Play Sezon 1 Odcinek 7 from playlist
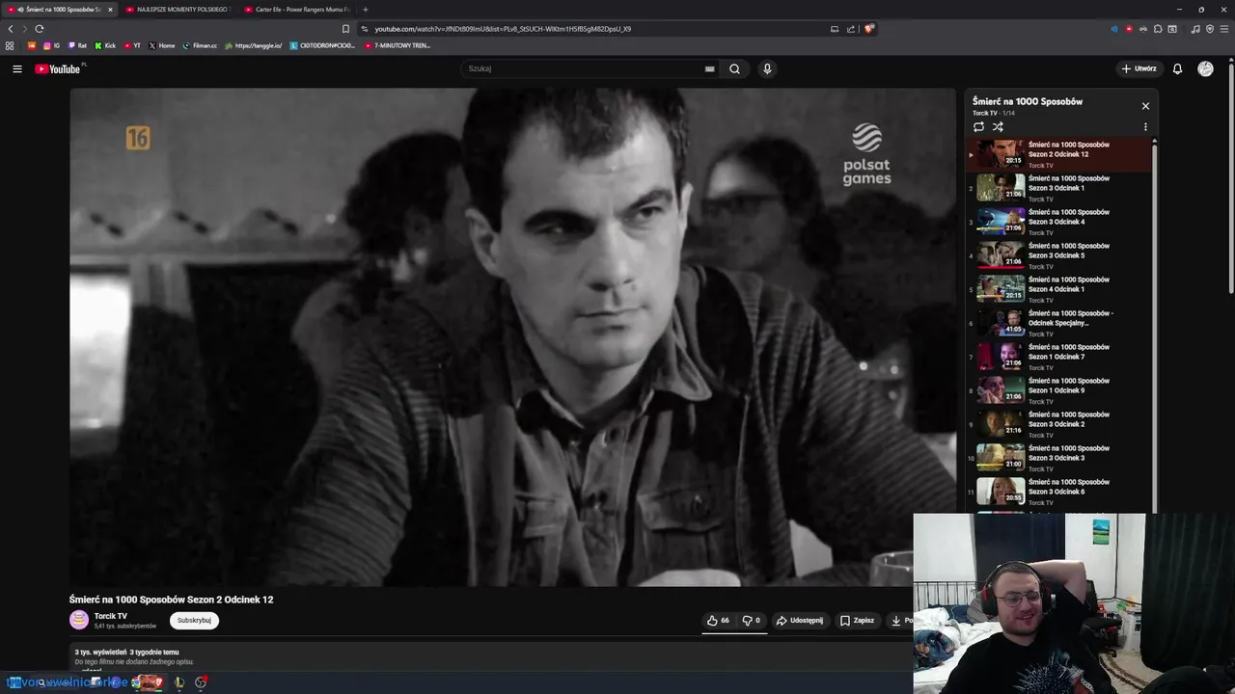This screenshot has height=694, width=1235. point(1058,356)
